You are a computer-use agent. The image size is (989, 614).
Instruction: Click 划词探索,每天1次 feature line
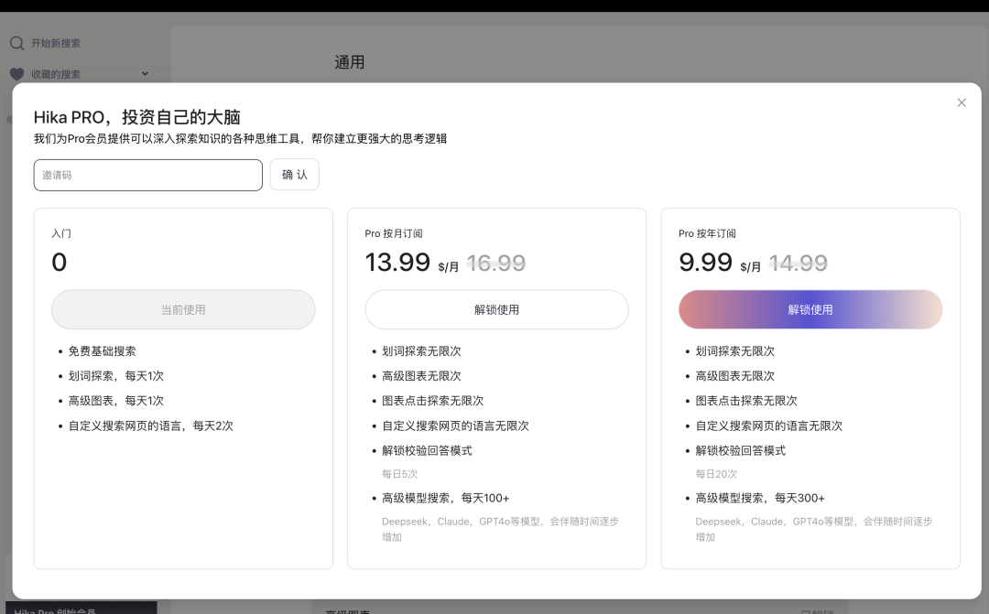click(116, 376)
